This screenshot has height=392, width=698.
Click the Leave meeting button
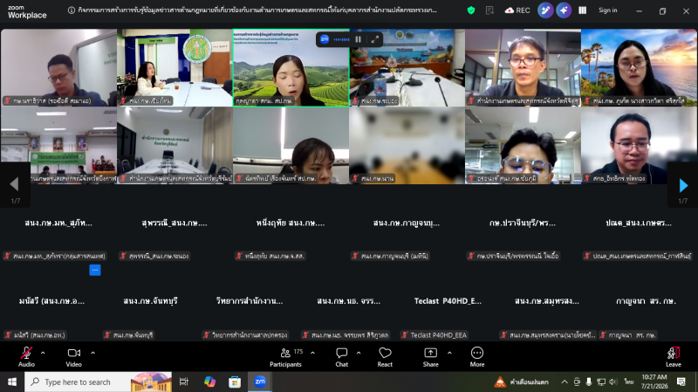tap(673, 357)
